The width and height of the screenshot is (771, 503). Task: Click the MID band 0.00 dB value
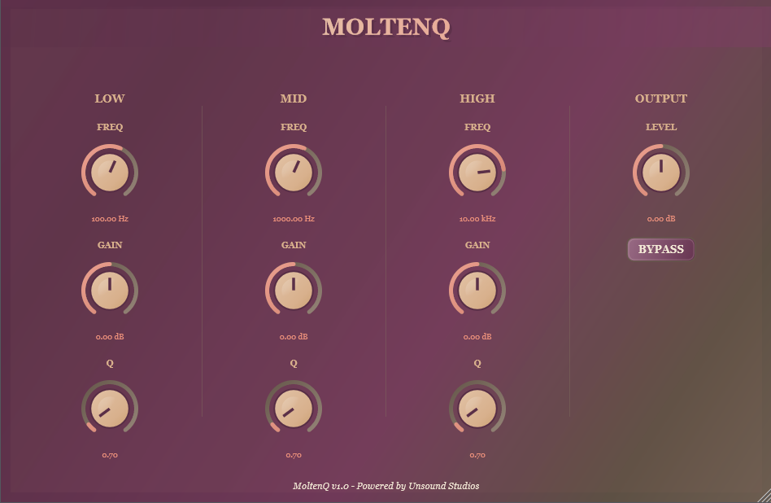coord(294,337)
